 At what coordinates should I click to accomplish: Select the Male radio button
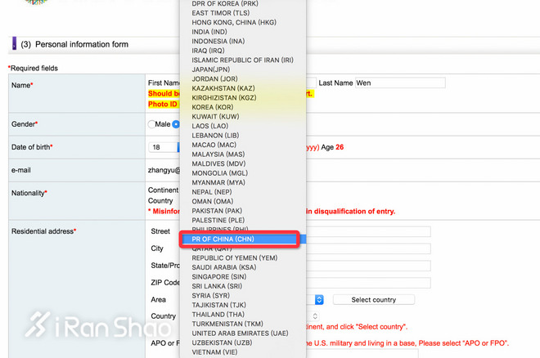click(x=151, y=124)
